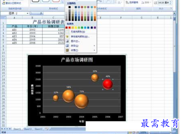
Task: Expand the formula bar toggle at right
Action: [x=174, y=13]
